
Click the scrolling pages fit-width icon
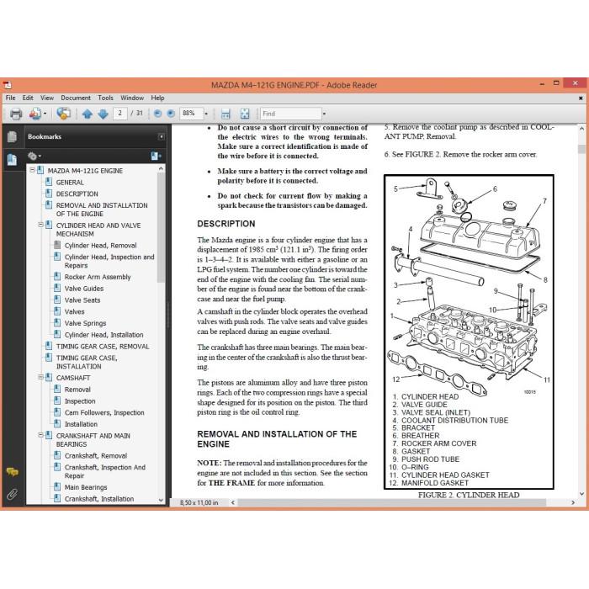[x=226, y=114]
